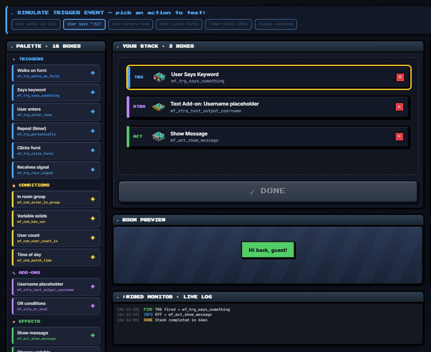Click the Show Message furni icon

pyautogui.click(x=159, y=136)
